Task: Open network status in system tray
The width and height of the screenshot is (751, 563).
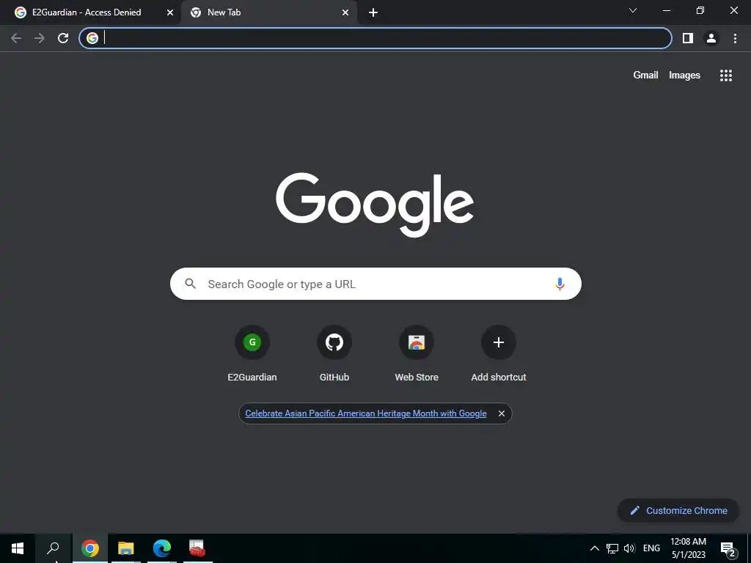Action: coord(612,548)
